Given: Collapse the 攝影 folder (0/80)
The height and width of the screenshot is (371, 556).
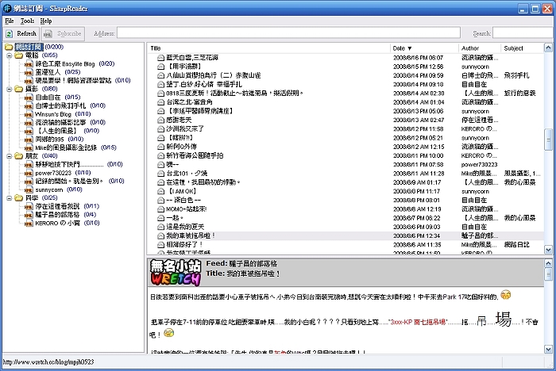Looking at the screenshot, I should click(10, 89).
